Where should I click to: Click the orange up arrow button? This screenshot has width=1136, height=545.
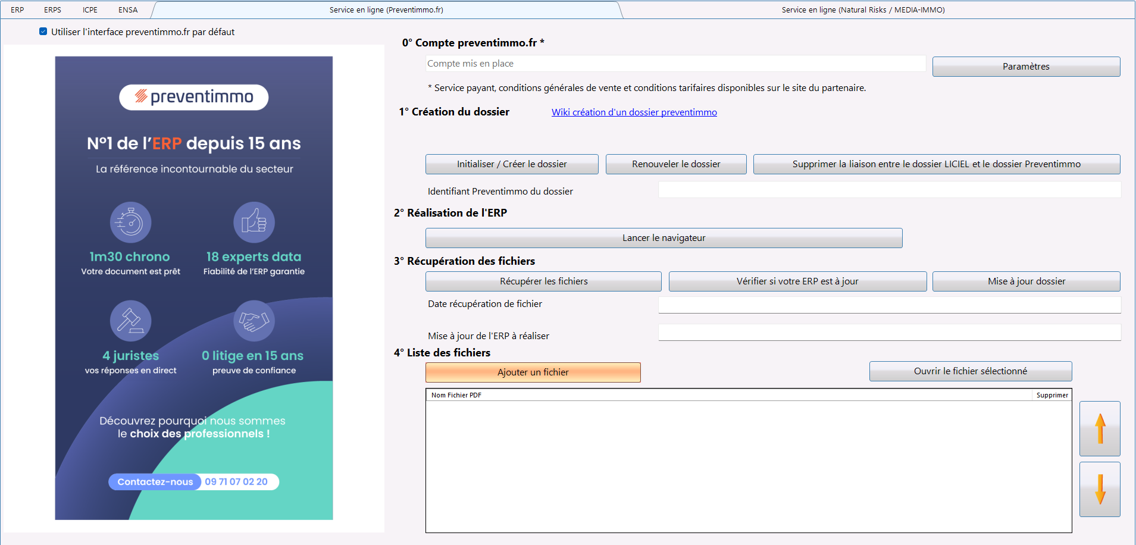(x=1100, y=428)
